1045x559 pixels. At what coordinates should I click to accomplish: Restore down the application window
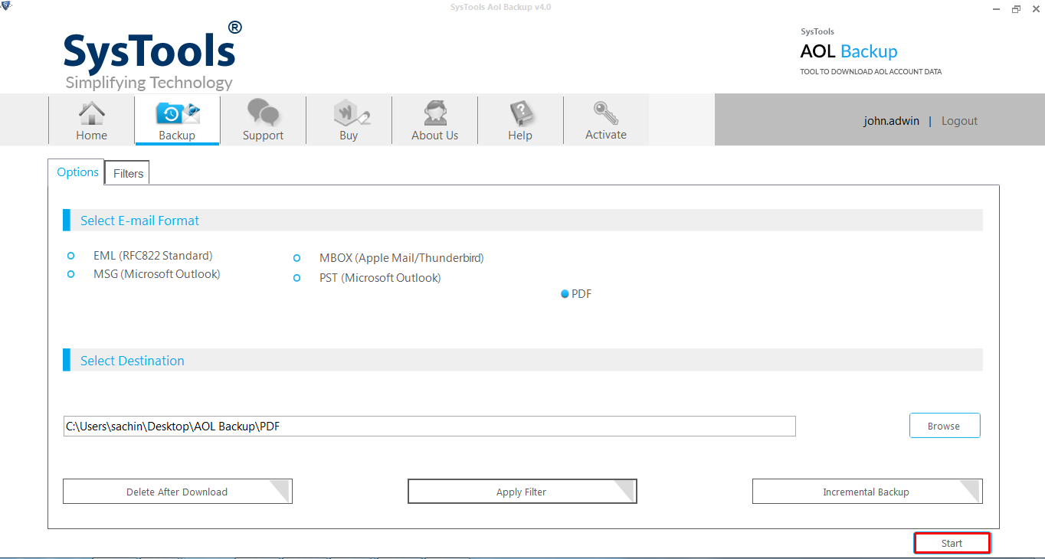pos(1016,8)
